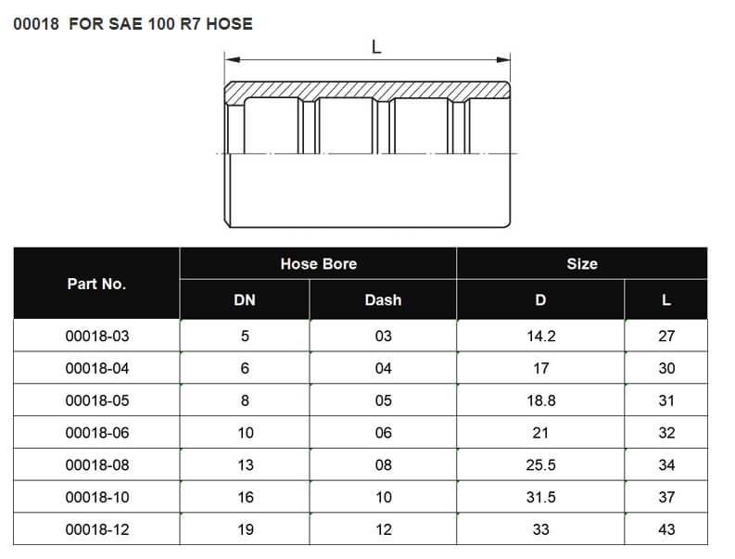
Task: Select the 'Part No.' column header
Action: pos(96,284)
